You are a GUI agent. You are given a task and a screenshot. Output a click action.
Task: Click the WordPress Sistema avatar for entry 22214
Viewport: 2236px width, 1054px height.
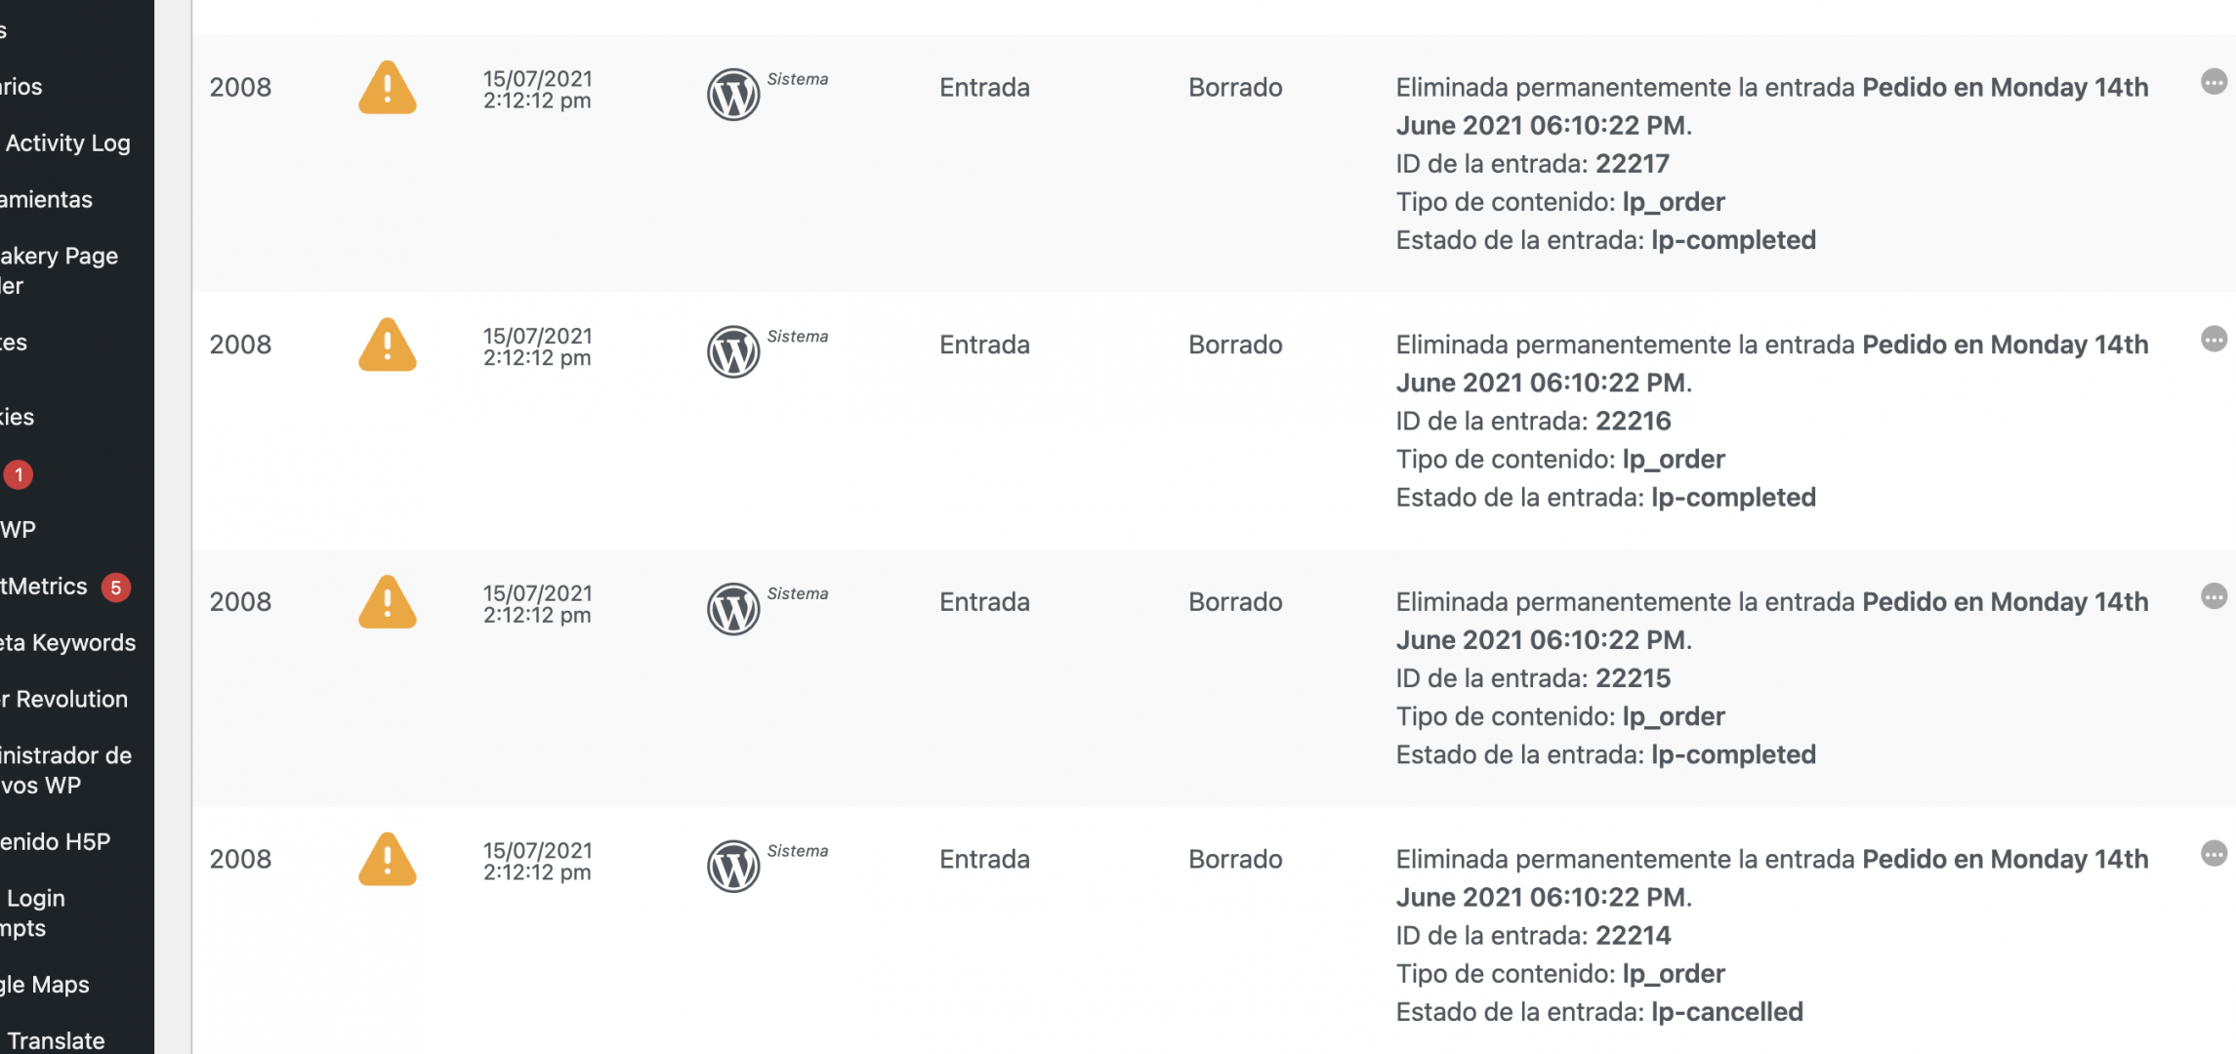coord(733,866)
